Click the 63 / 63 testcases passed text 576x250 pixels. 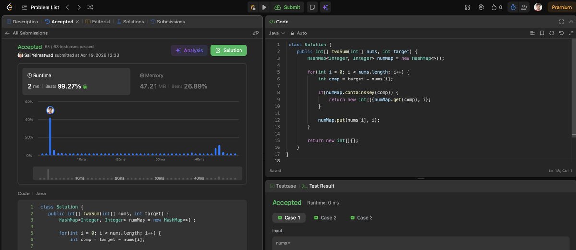69,47
